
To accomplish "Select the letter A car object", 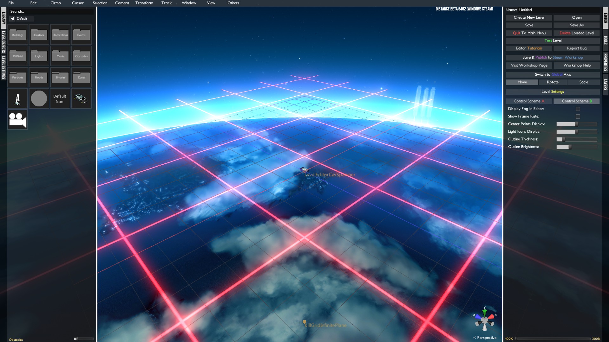I will pos(18,98).
